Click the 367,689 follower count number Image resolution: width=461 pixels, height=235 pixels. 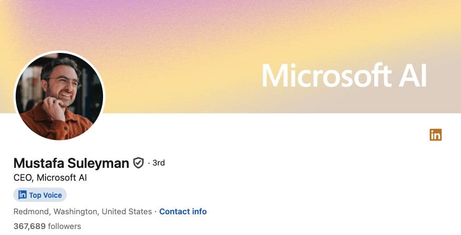(x=29, y=226)
